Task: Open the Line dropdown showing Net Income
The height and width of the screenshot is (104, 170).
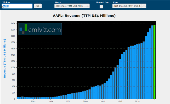Action: coord(129,6)
